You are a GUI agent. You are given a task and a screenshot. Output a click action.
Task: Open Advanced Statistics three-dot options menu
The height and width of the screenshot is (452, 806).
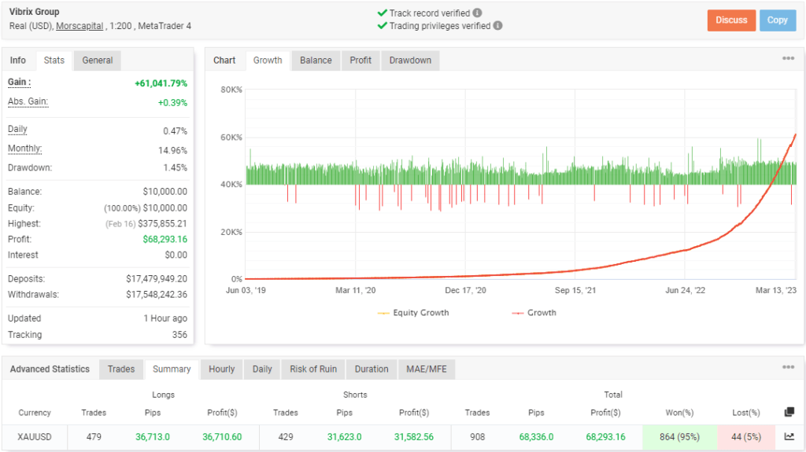788,367
